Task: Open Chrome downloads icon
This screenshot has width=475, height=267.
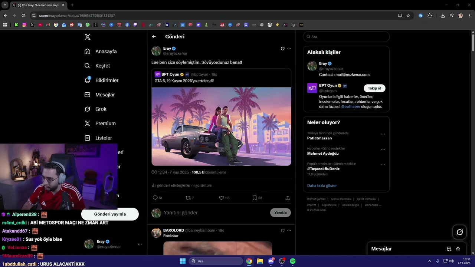Action: 443,16
